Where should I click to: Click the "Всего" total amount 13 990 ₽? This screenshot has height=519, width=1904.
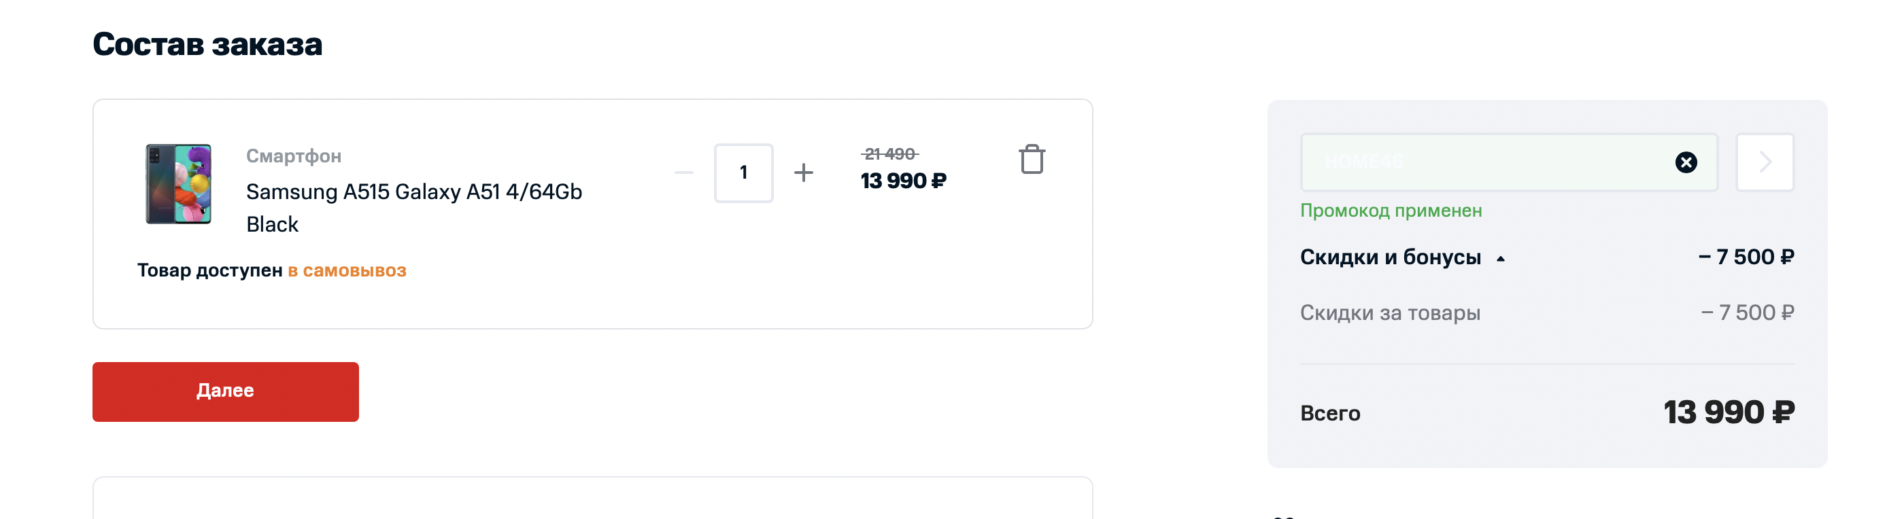click(1728, 412)
